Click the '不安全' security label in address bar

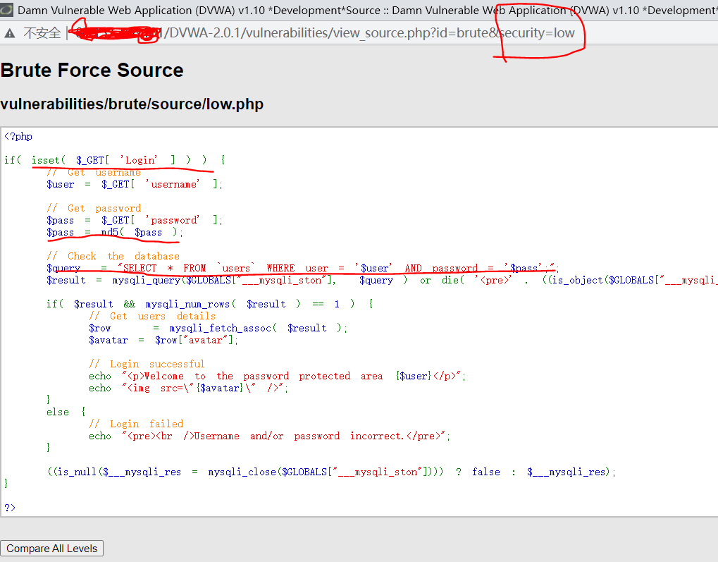click(x=42, y=33)
